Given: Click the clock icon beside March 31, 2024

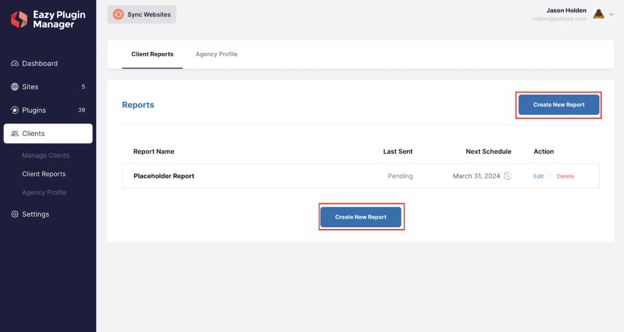Looking at the screenshot, I should point(508,175).
